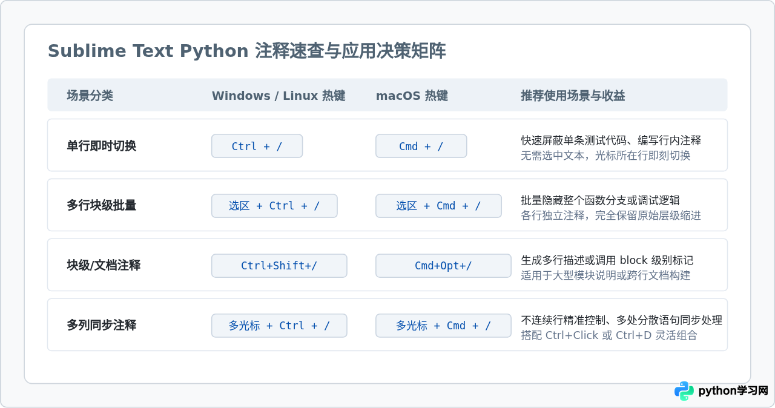Click the Cmd+Opt+/ shortcut badge
This screenshot has width=775, height=408.
click(x=443, y=266)
